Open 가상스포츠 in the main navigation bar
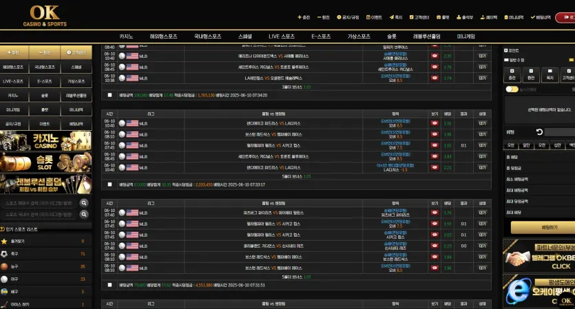This screenshot has height=309, width=575. 359,36
